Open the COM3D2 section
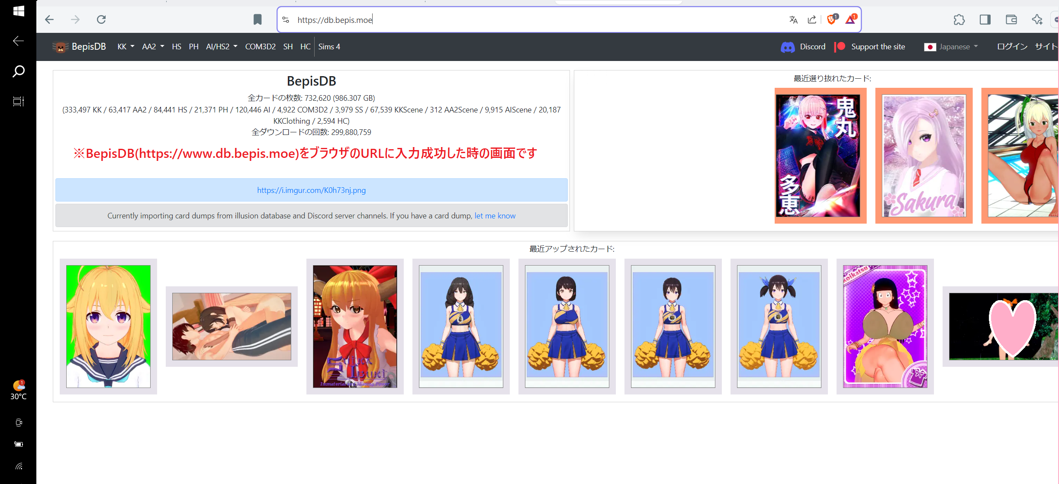 (x=260, y=47)
